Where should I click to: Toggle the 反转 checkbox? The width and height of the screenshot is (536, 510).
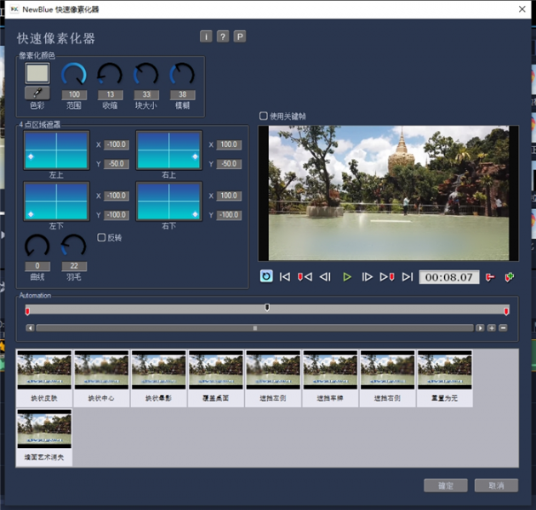[x=101, y=237]
